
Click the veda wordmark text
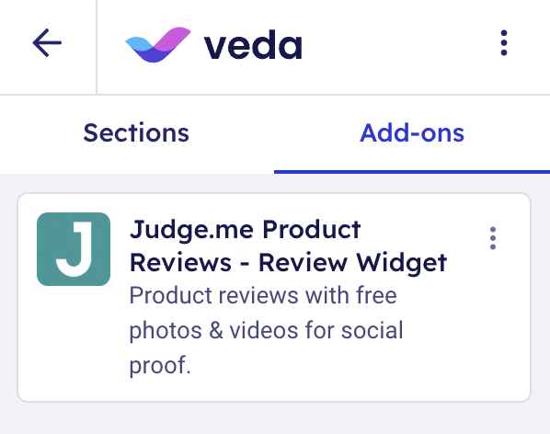253,46
